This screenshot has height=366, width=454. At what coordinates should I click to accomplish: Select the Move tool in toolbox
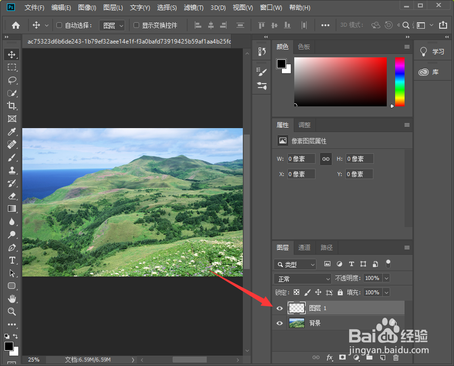point(11,54)
